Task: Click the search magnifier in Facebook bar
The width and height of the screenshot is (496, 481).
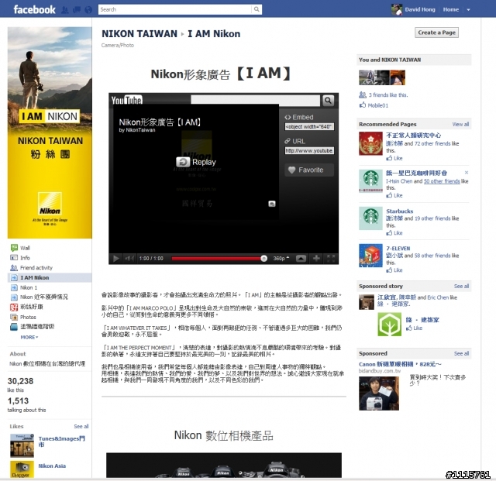Action: point(257,9)
